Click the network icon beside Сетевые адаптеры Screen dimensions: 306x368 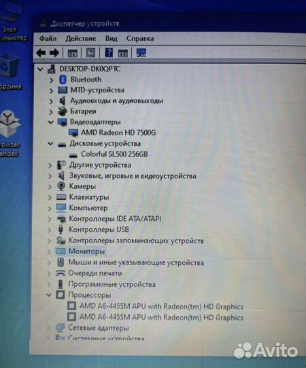pos(60,328)
